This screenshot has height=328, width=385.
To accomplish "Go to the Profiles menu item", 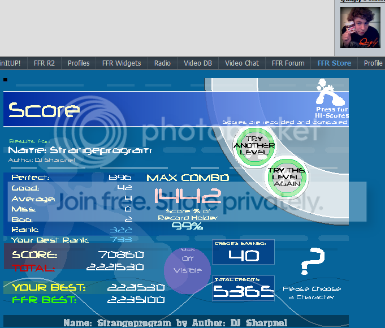I will 79,63.
